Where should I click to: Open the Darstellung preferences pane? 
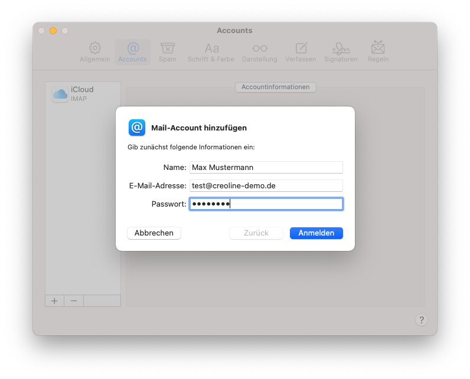tap(260, 52)
